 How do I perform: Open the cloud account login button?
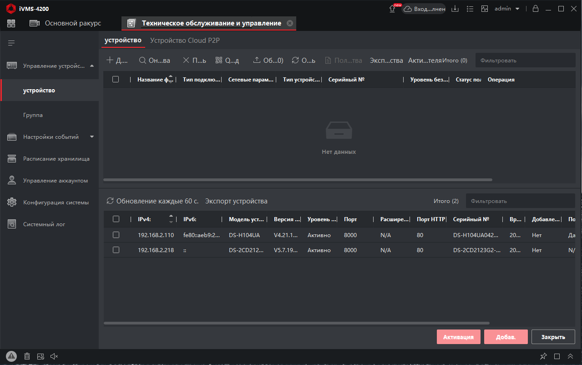423,9
